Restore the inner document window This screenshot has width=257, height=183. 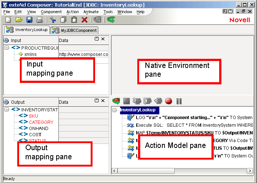coord(243,11)
